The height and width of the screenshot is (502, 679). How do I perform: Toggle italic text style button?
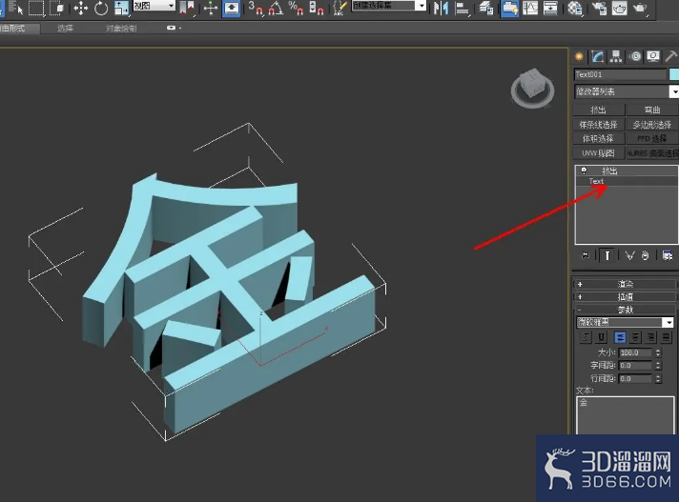[586, 337]
